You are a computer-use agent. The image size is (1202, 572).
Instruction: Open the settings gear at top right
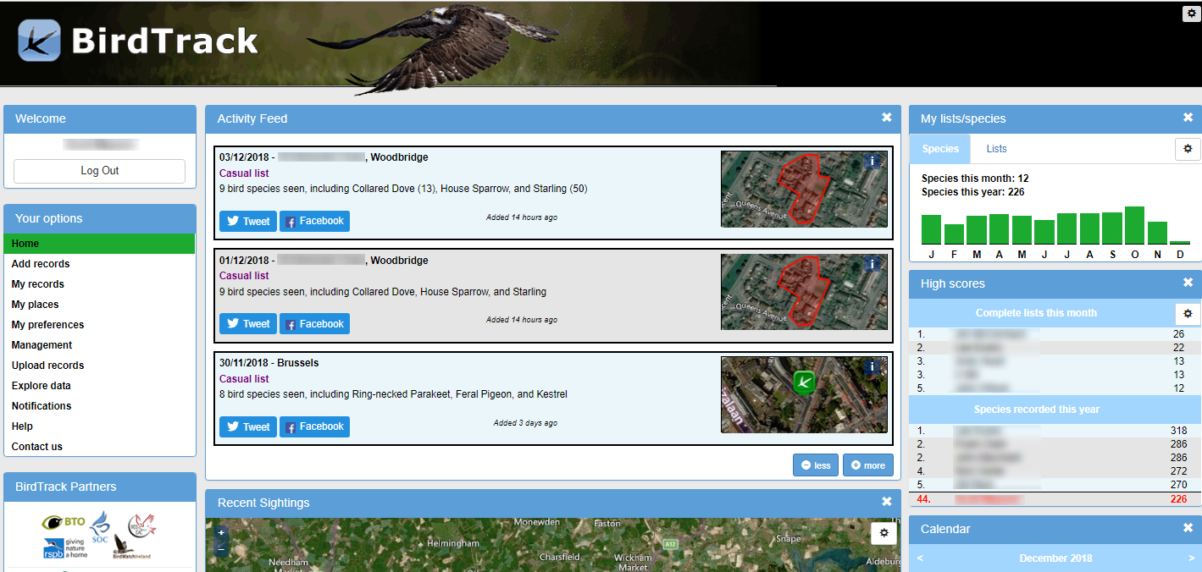(1190, 13)
